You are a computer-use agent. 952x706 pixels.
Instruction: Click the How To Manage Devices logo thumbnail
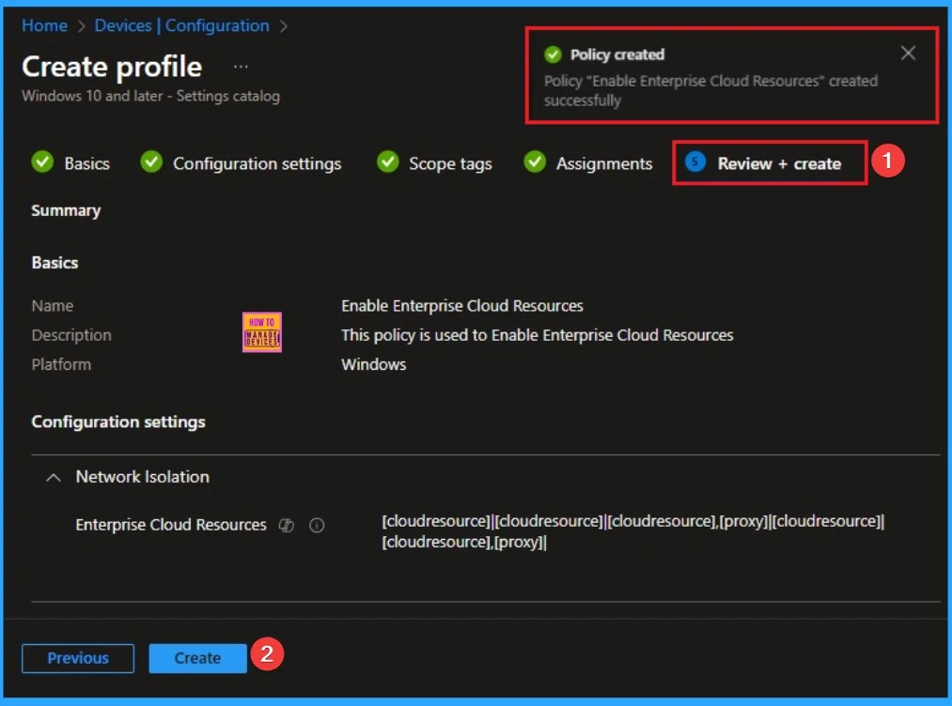point(262,331)
